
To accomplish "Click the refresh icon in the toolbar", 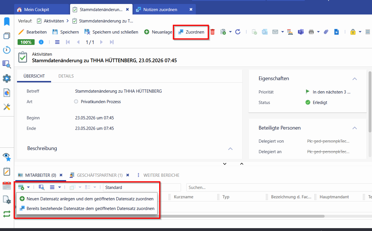I will tap(238, 32).
